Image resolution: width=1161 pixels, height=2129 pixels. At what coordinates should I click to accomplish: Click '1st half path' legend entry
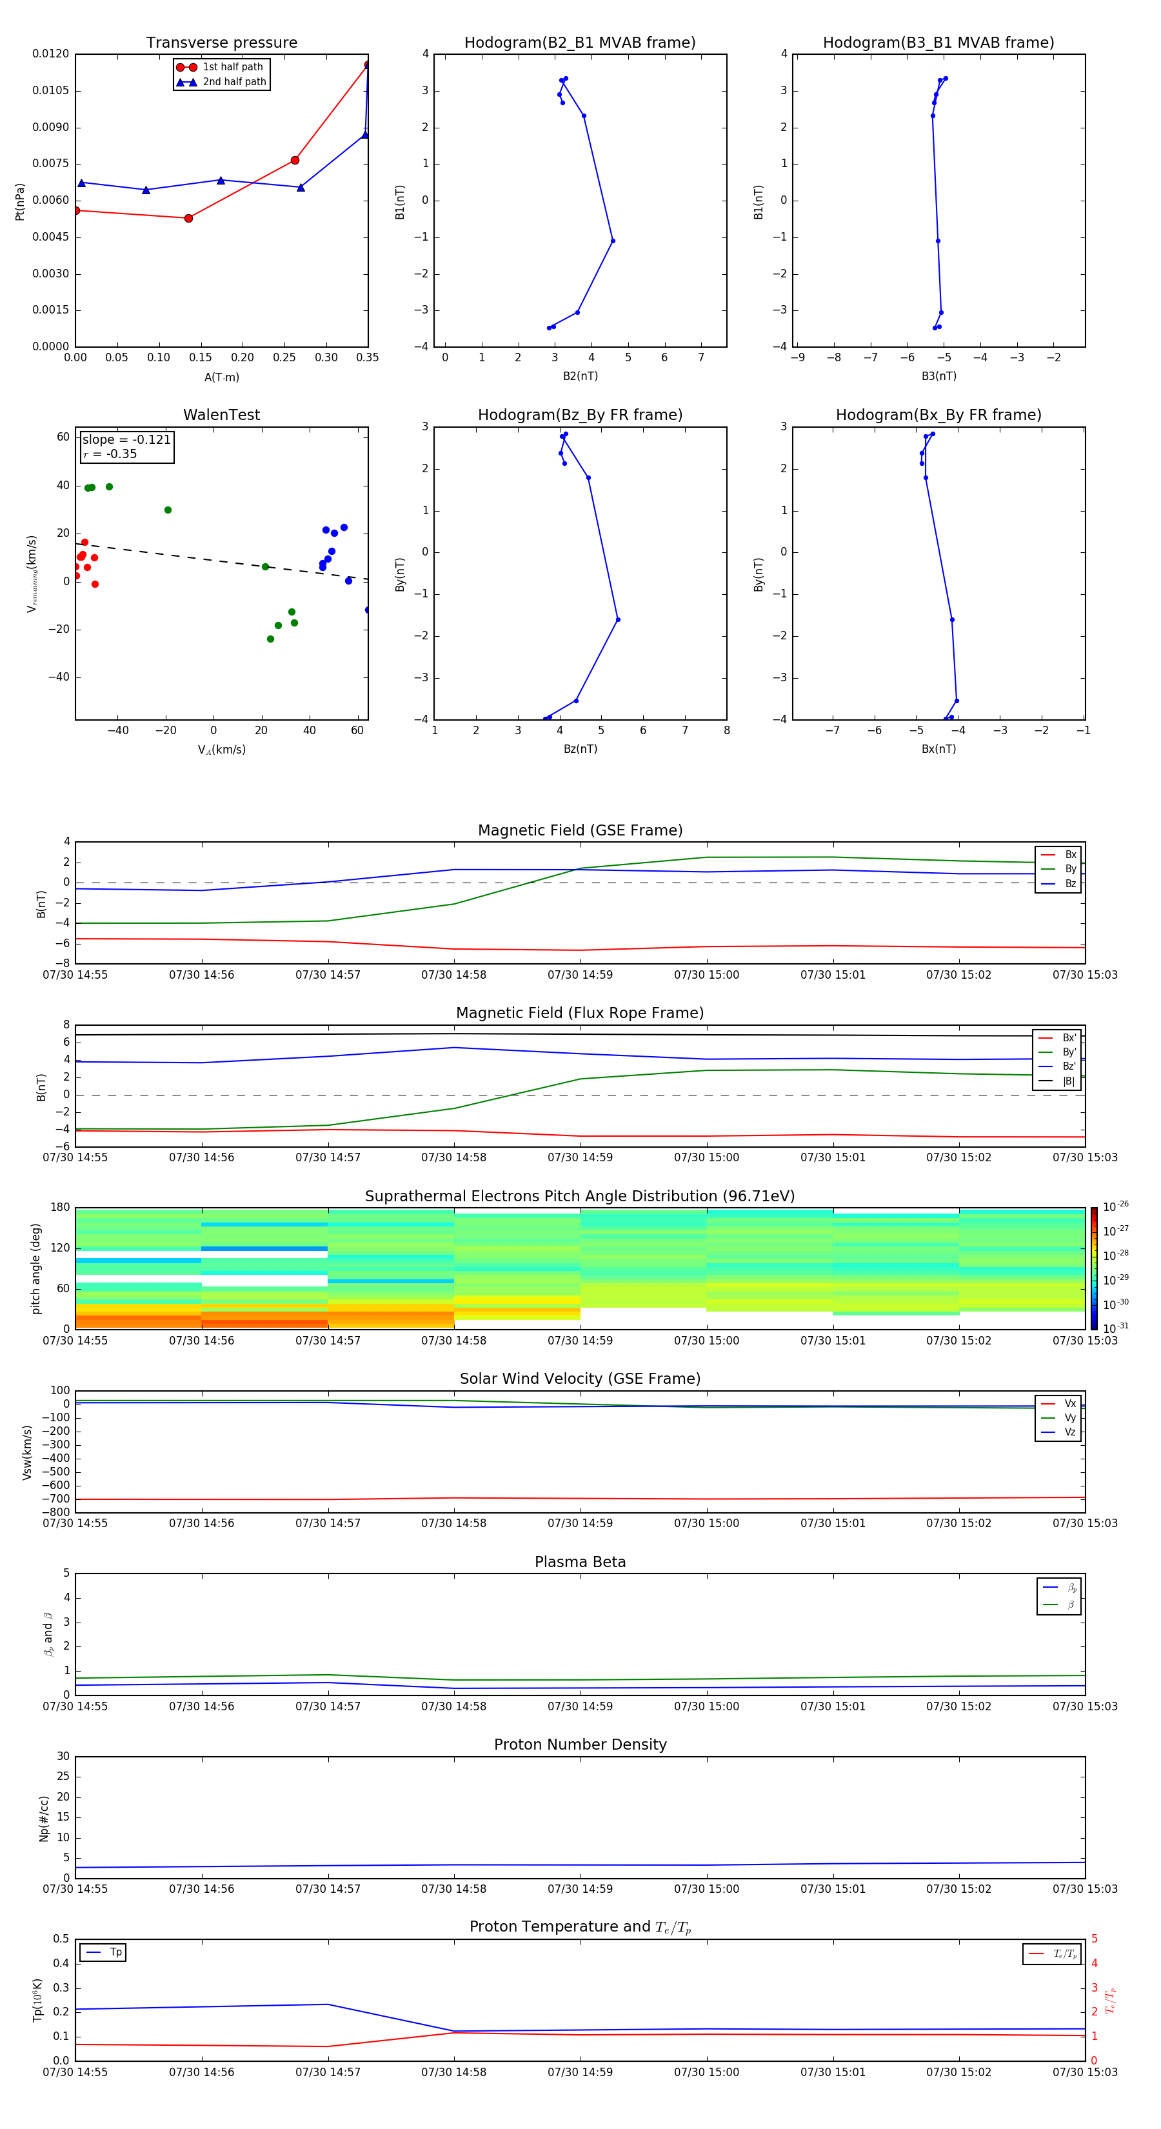click(220, 67)
